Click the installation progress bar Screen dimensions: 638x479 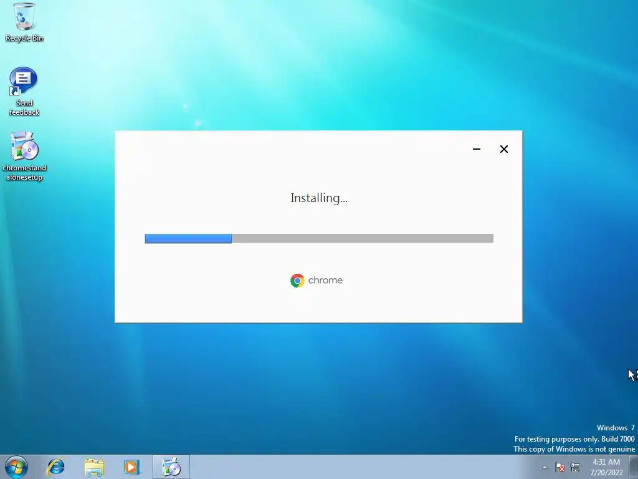[x=319, y=238]
